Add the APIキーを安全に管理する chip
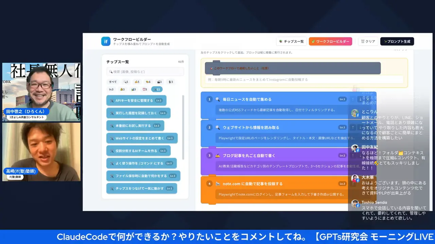This screenshot has width=435, height=244. coord(136,100)
